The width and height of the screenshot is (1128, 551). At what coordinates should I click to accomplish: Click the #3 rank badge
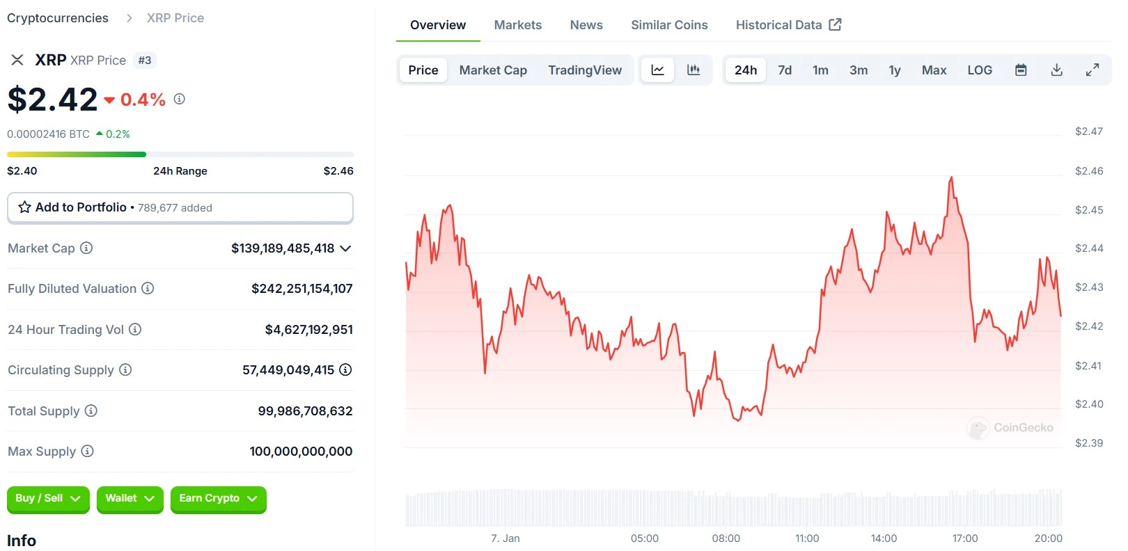pyautogui.click(x=145, y=61)
